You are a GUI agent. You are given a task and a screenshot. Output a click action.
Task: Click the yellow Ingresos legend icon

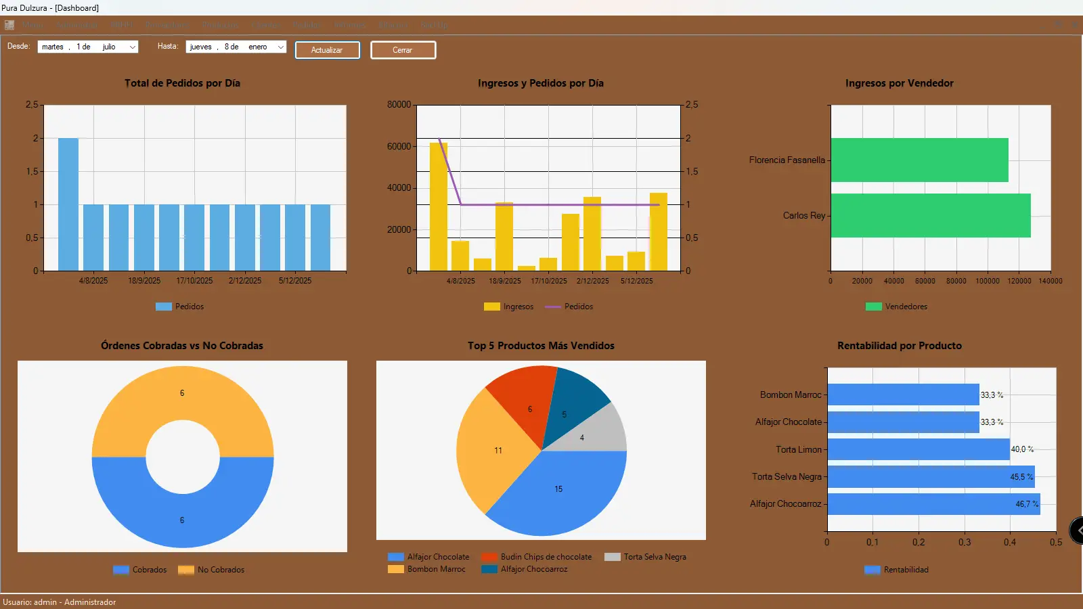pyautogui.click(x=491, y=307)
